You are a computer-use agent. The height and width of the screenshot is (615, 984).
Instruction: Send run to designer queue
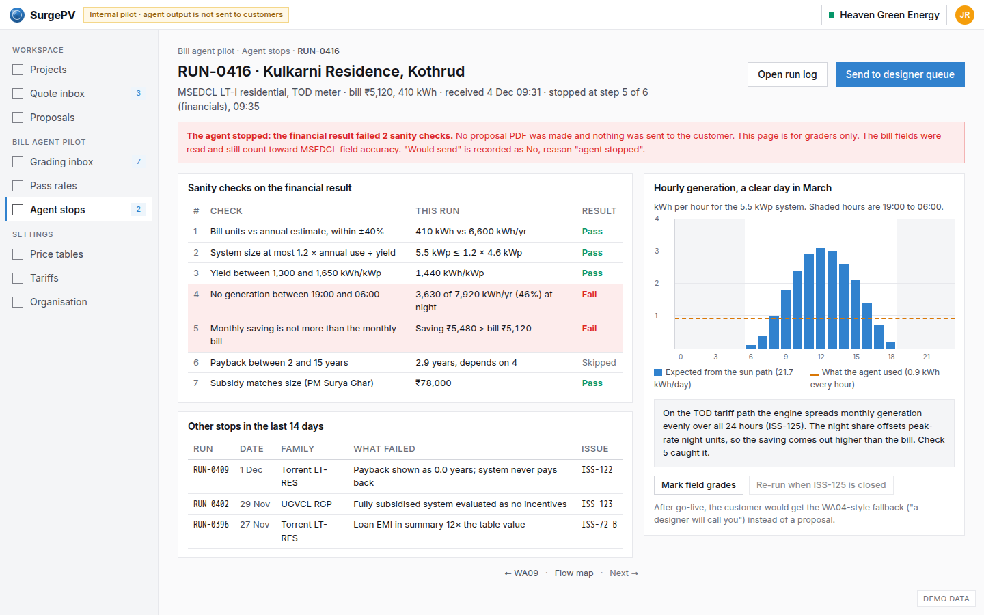[900, 74]
